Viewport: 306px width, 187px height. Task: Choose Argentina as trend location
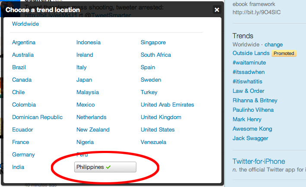[24, 43]
